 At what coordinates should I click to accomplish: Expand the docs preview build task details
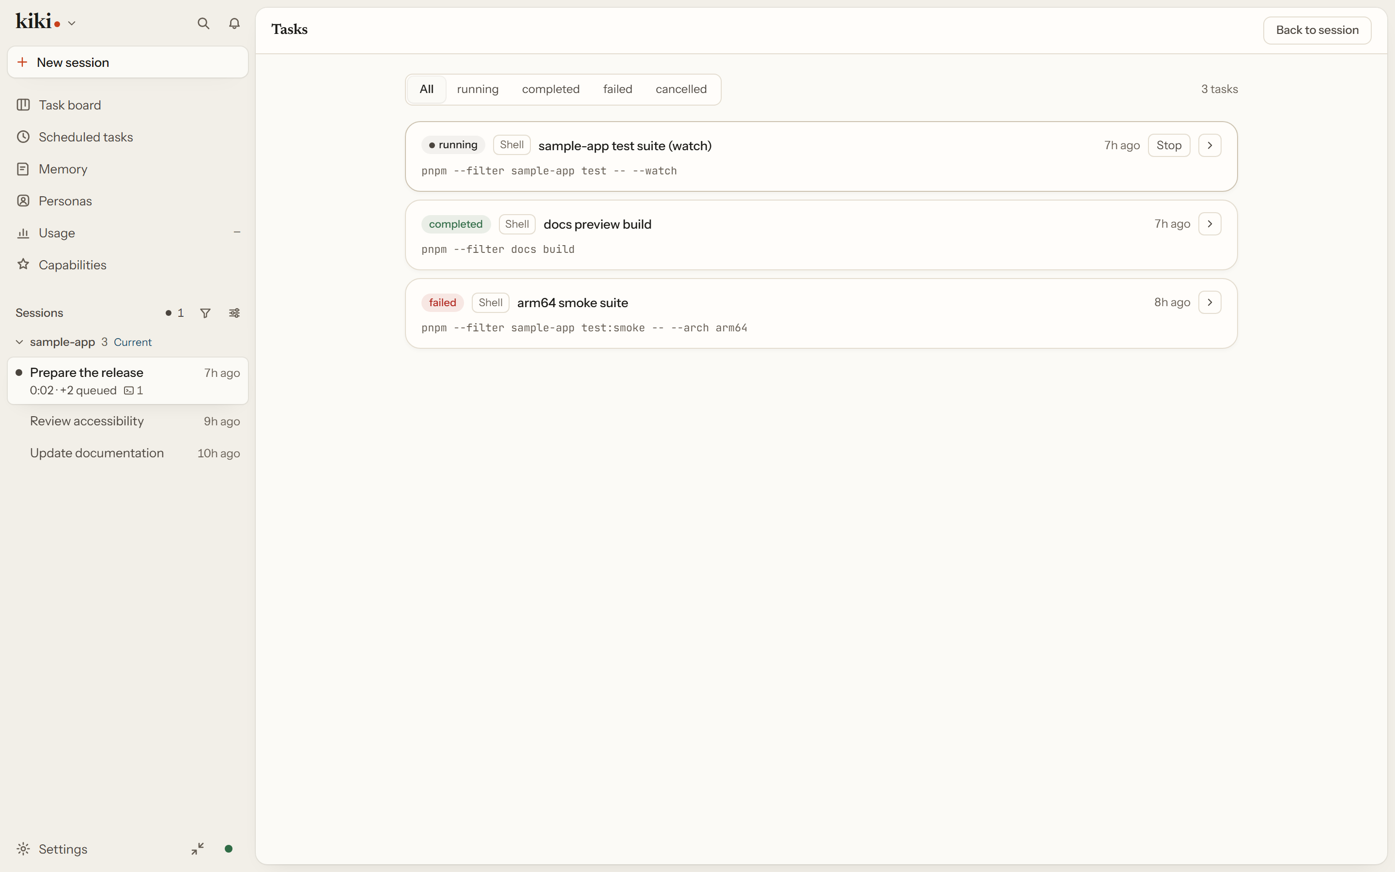[1209, 224]
